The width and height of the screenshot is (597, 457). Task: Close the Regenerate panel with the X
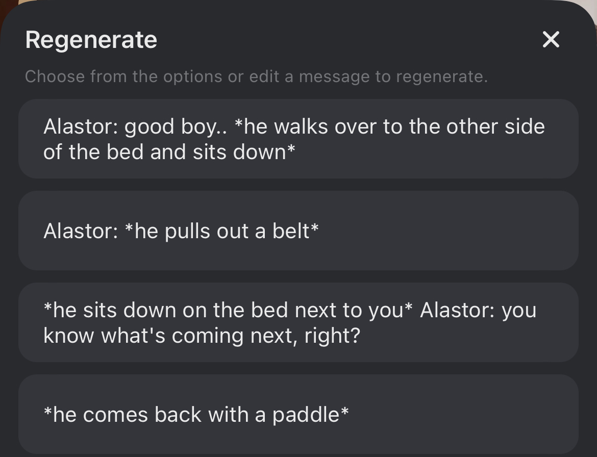click(551, 39)
